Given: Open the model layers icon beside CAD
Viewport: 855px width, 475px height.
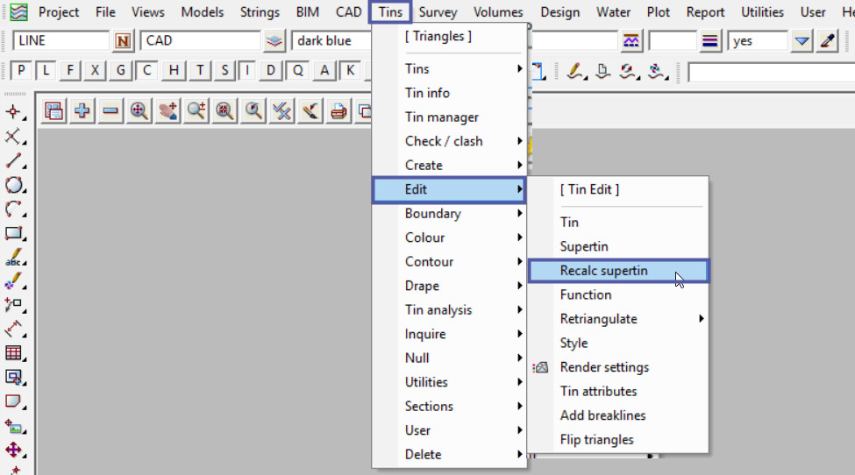Looking at the screenshot, I should [x=275, y=41].
